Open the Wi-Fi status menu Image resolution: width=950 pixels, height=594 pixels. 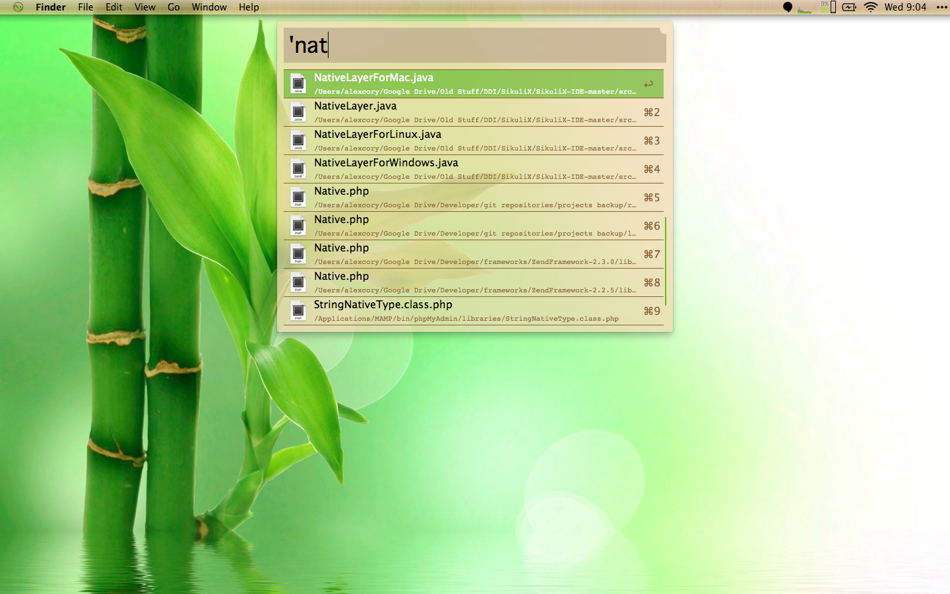click(871, 7)
